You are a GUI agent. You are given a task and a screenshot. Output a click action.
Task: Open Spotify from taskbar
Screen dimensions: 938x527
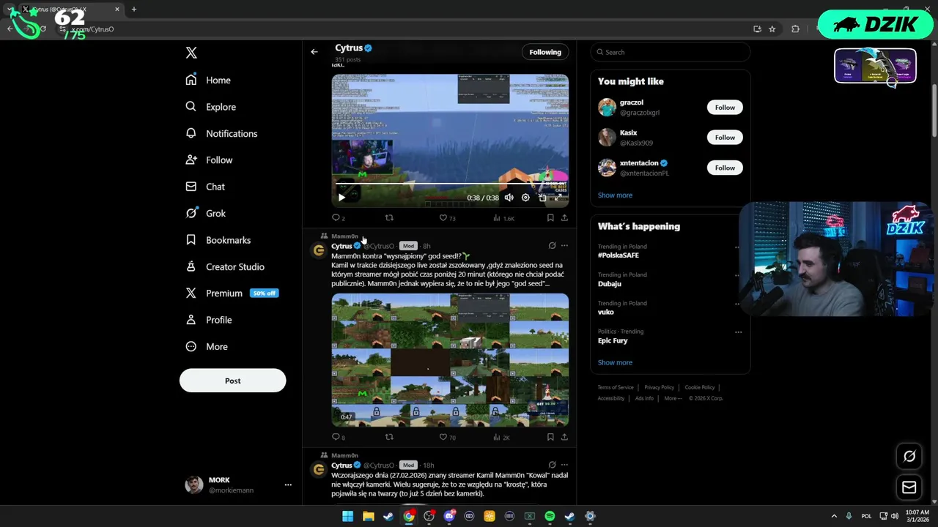(550, 516)
